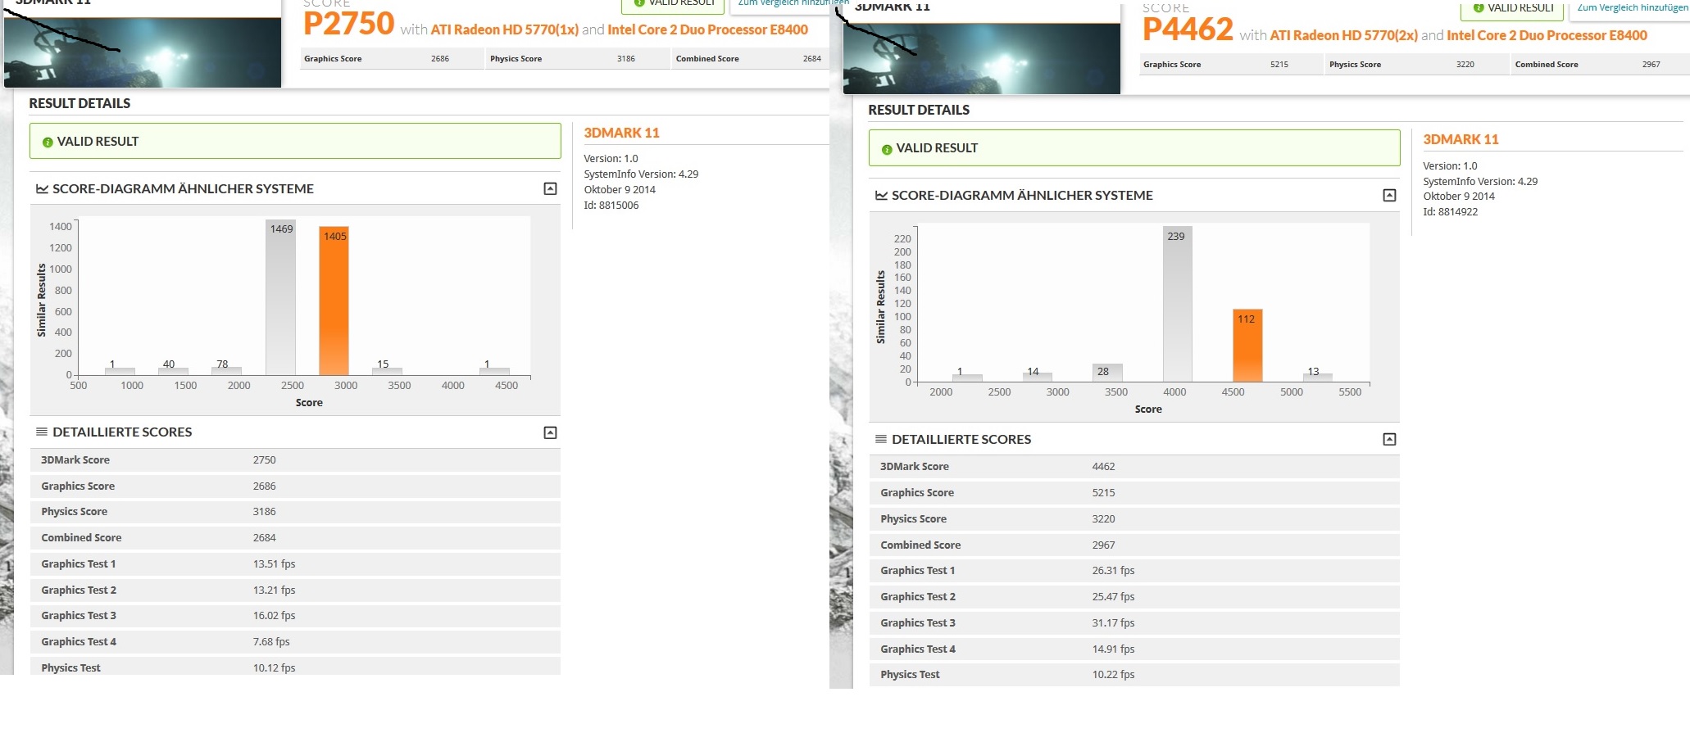1690x751 pixels.
Task: Select the orange 1405 bar in left chart
Action: [334, 301]
